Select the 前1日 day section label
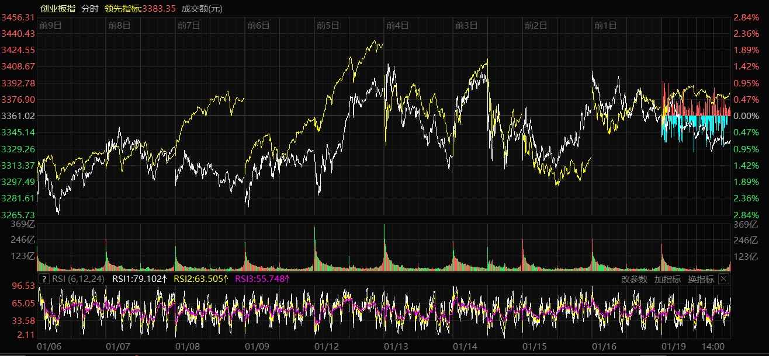This screenshot has width=769, height=356. (x=605, y=25)
